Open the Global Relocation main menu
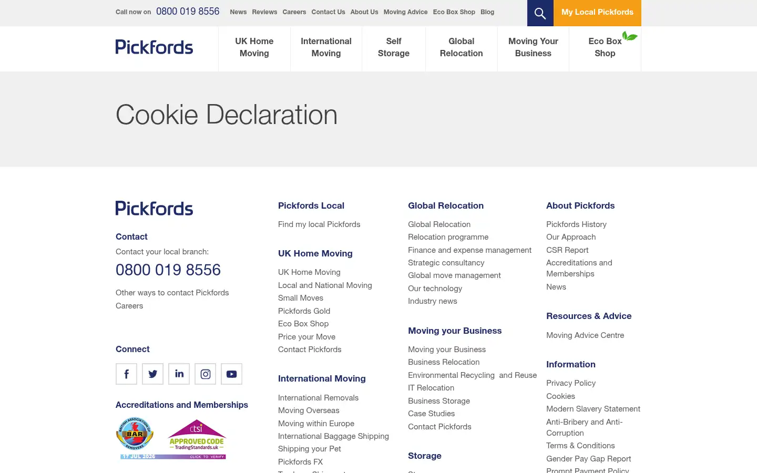This screenshot has width=757, height=473. pyautogui.click(x=461, y=47)
